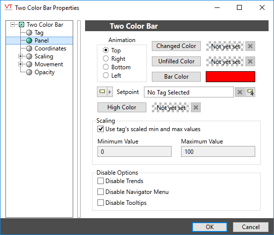Select the Right animation radio button

(x=106, y=58)
